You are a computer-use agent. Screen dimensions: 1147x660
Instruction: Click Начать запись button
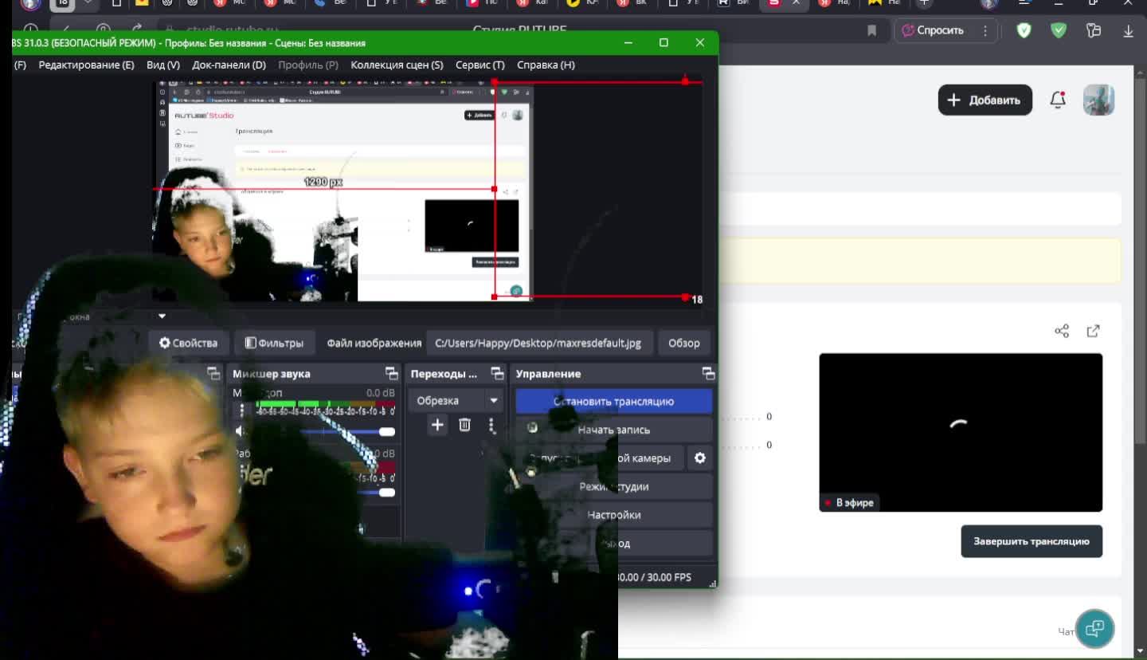(x=613, y=430)
